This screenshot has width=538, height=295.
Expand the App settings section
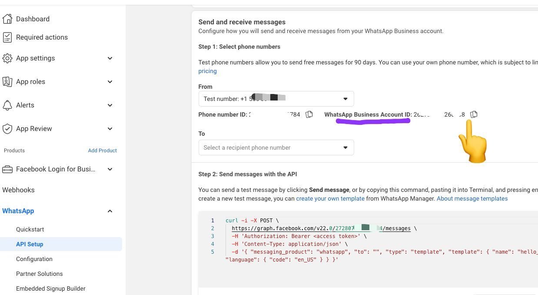coord(110,58)
